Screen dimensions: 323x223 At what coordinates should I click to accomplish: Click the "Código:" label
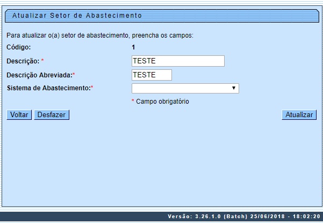point(19,47)
